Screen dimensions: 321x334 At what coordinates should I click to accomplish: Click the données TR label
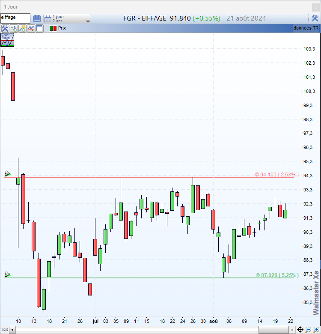(x=306, y=28)
